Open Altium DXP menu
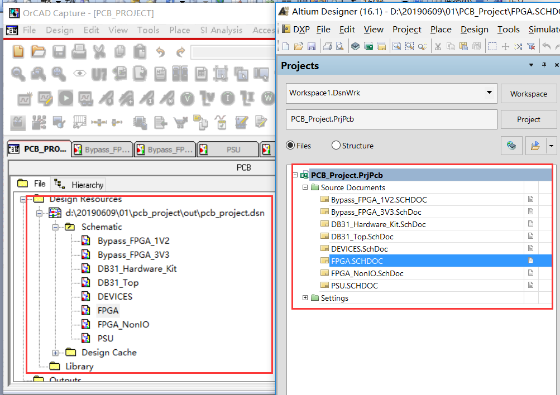The height and width of the screenshot is (395, 560). pos(296,29)
